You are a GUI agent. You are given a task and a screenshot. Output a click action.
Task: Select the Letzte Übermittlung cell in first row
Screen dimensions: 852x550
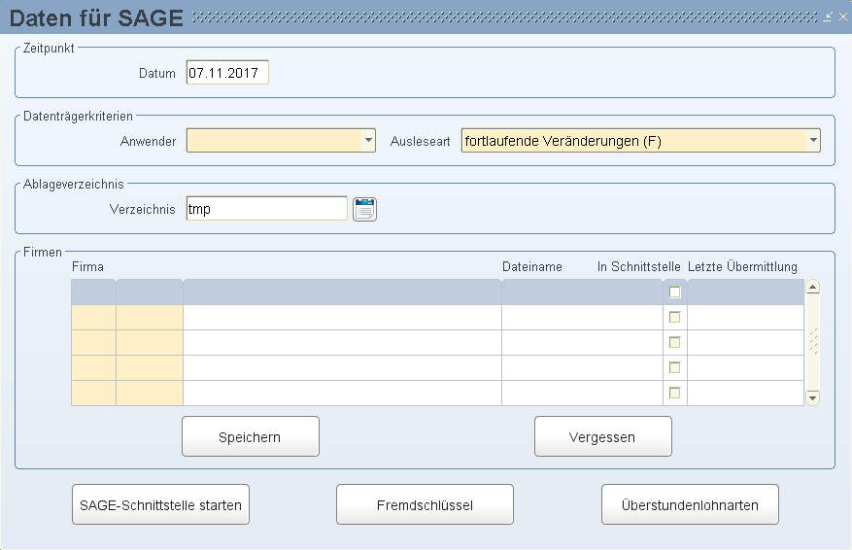point(745,292)
